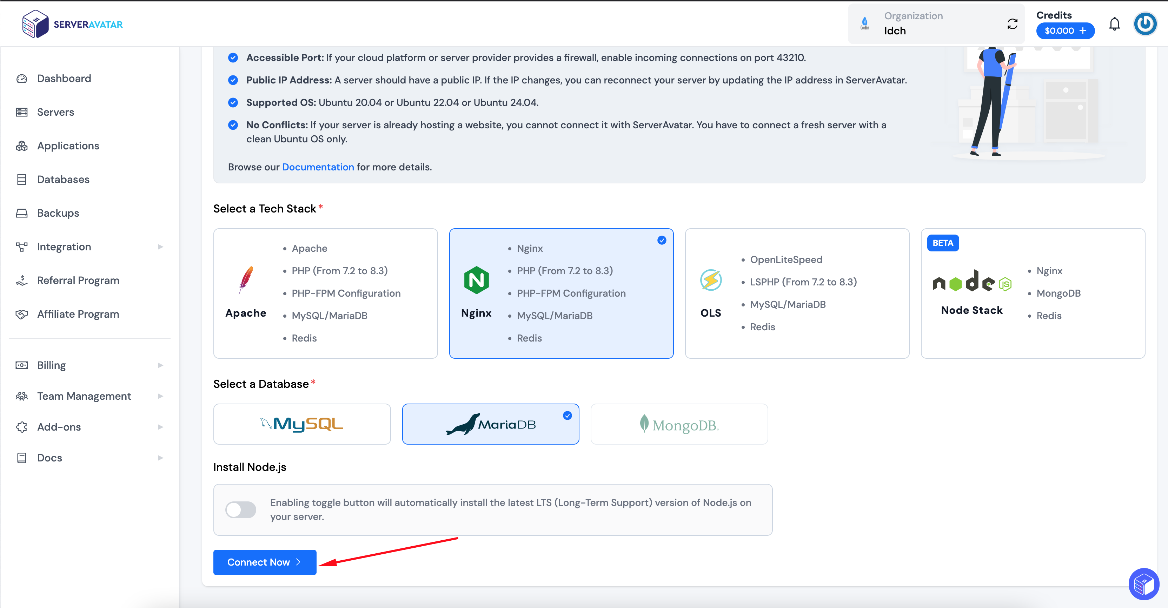Select the MySQL database option
Viewport: 1168px width, 608px height.
(x=302, y=424)
